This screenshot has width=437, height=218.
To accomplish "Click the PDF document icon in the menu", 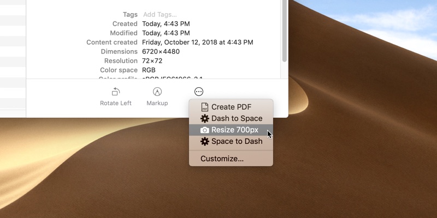I will click(205, 107).
